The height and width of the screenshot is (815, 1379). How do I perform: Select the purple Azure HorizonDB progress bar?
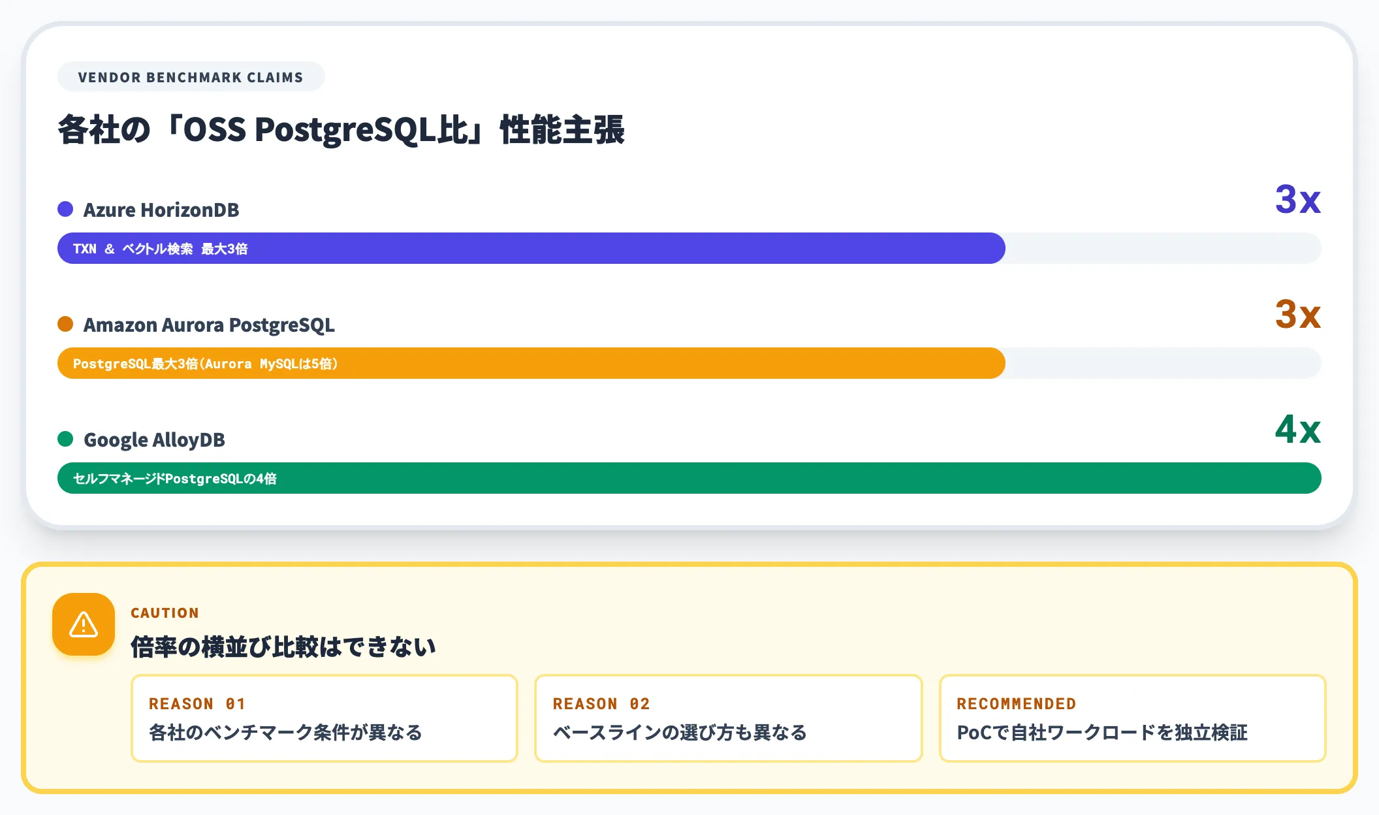tap(531, 248)
